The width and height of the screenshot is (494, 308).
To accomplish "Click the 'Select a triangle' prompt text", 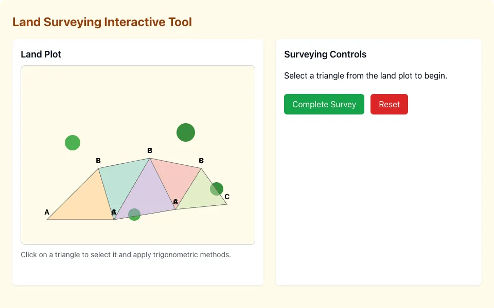I will pyautogui.click(x=365, y=76).
